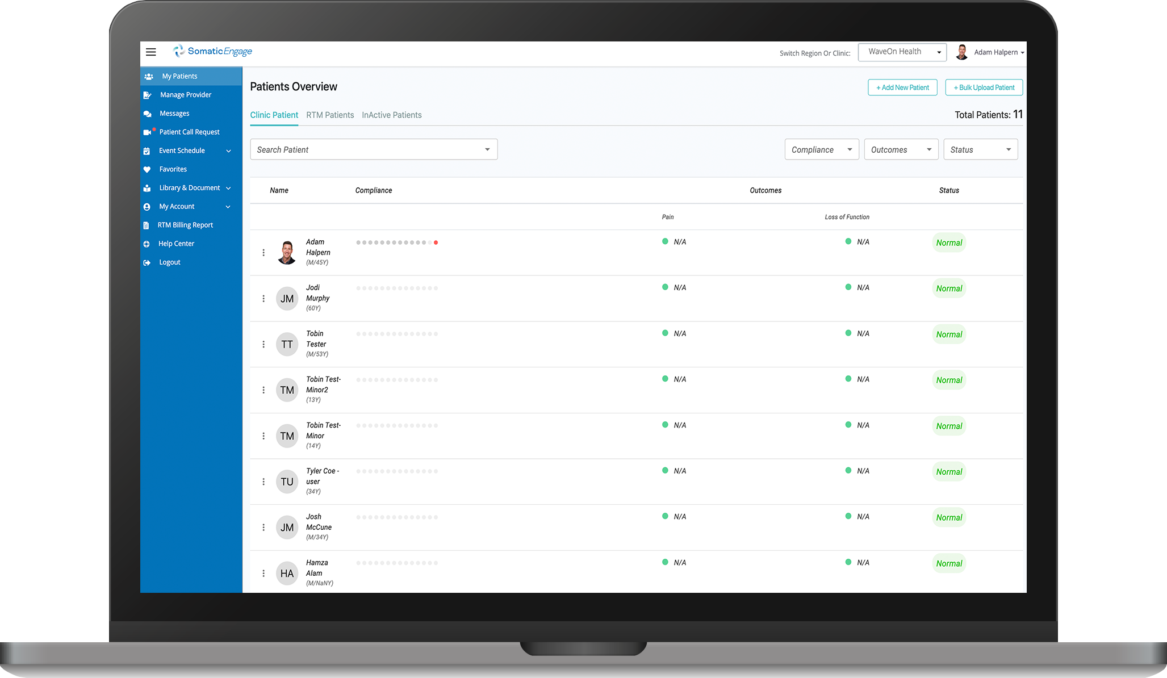
Task: Open row options for Tobin Tester
Action: pyautogui.click(x=263, y=344)
